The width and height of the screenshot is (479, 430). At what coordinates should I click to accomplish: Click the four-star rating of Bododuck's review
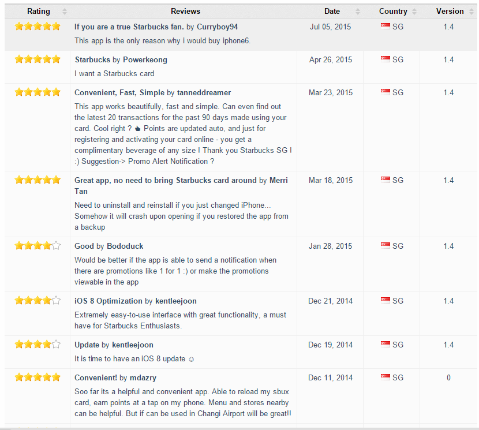pos(38,245)
